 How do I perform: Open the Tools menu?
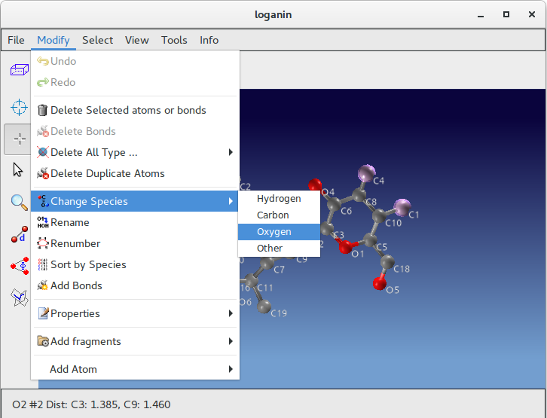click(x=174, y=41)
